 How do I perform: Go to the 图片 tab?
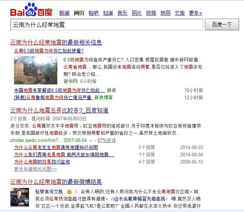pos(137,13)
